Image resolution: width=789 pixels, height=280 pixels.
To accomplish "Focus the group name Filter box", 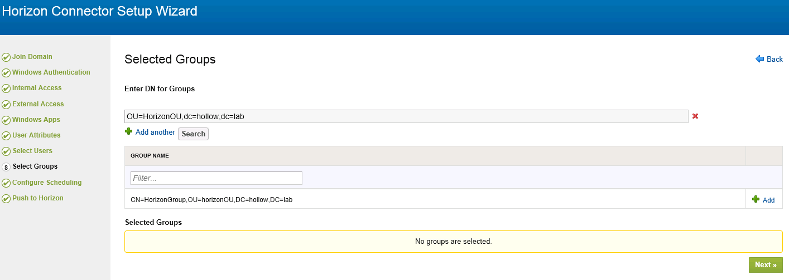I will click(216, 178).
